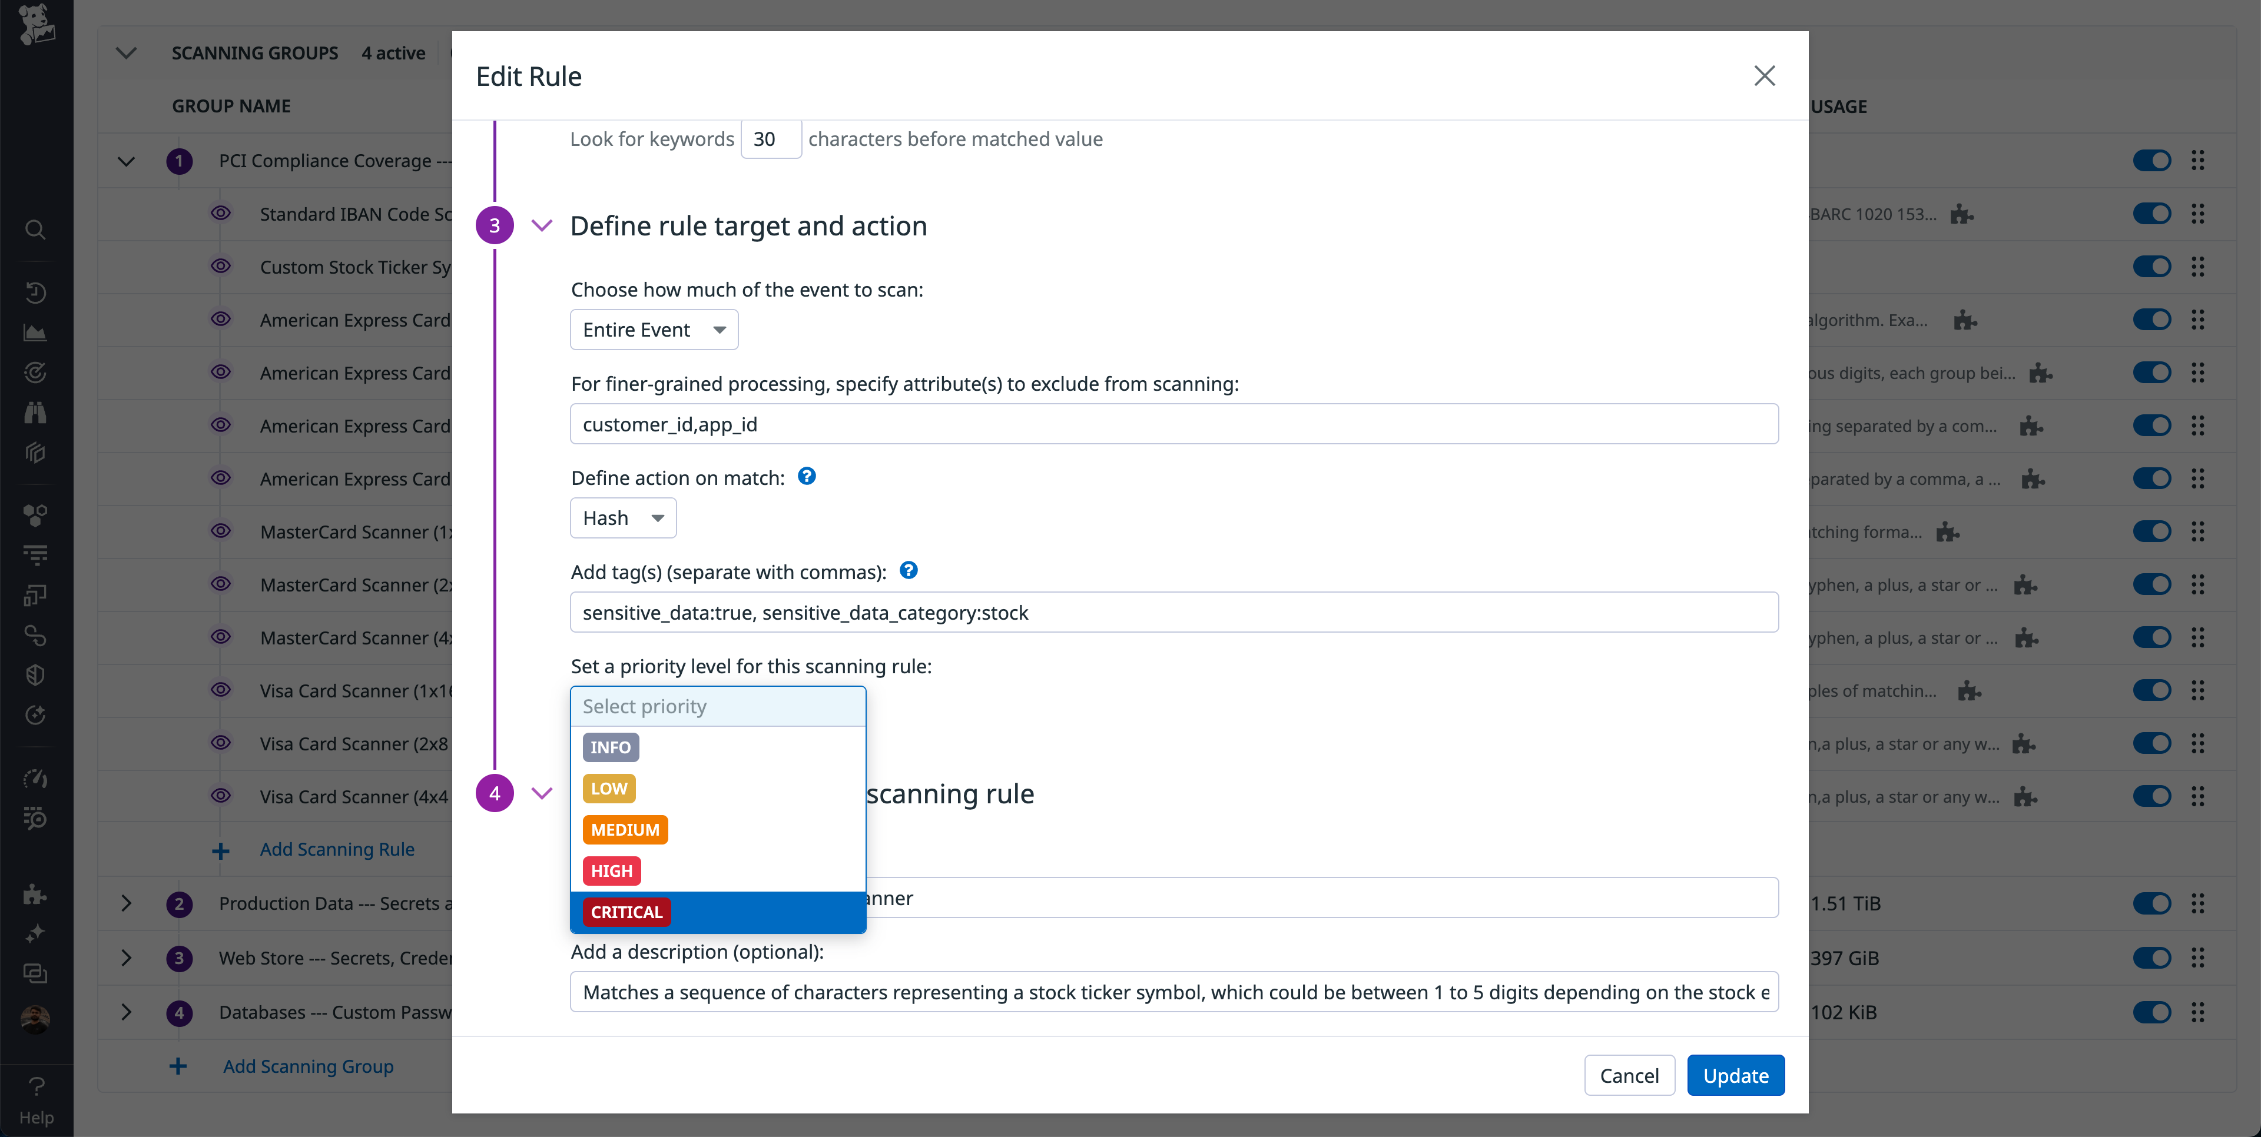
Task: Open the Security shield icon in sidebar
Action: [35, 674]
